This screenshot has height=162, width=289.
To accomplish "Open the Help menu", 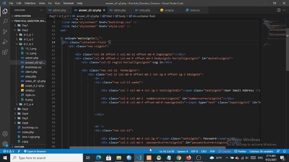I will click(79, 3).
